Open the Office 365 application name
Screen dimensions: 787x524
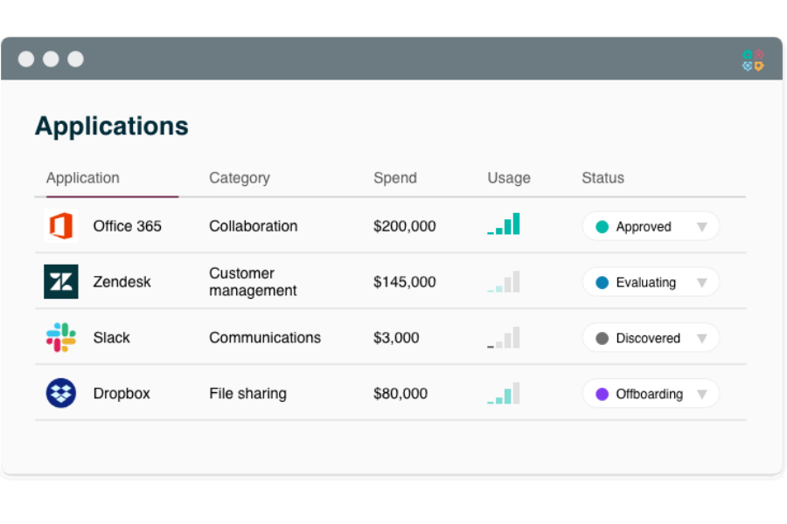128,226
